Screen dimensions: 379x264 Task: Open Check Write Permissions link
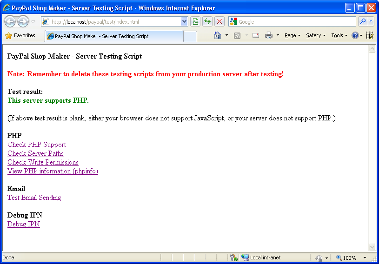pyautogui.click(x=43, y=162)
